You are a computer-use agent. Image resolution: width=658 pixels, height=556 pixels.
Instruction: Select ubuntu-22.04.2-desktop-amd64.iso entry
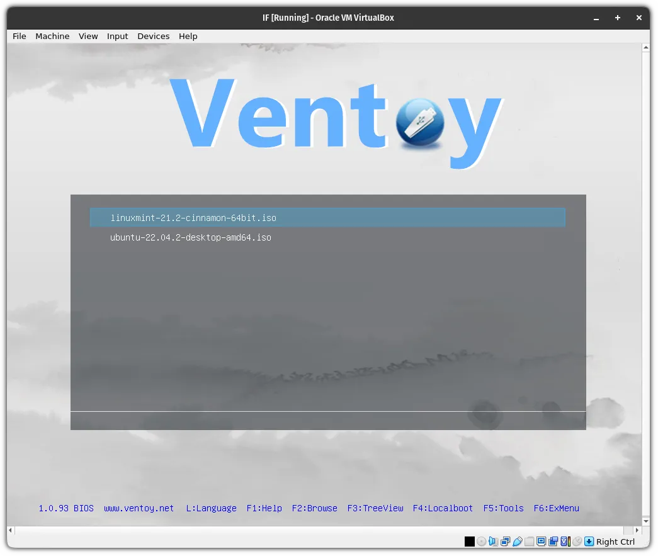tap(191, 237)
